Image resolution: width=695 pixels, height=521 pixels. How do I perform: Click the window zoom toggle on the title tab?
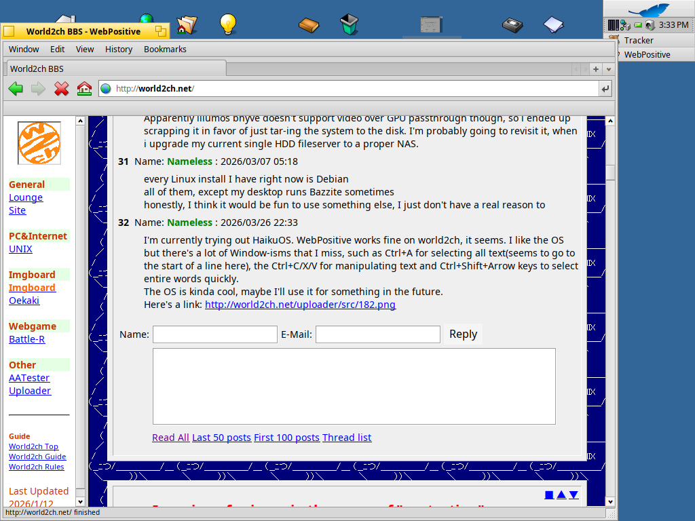coord(160,31)
